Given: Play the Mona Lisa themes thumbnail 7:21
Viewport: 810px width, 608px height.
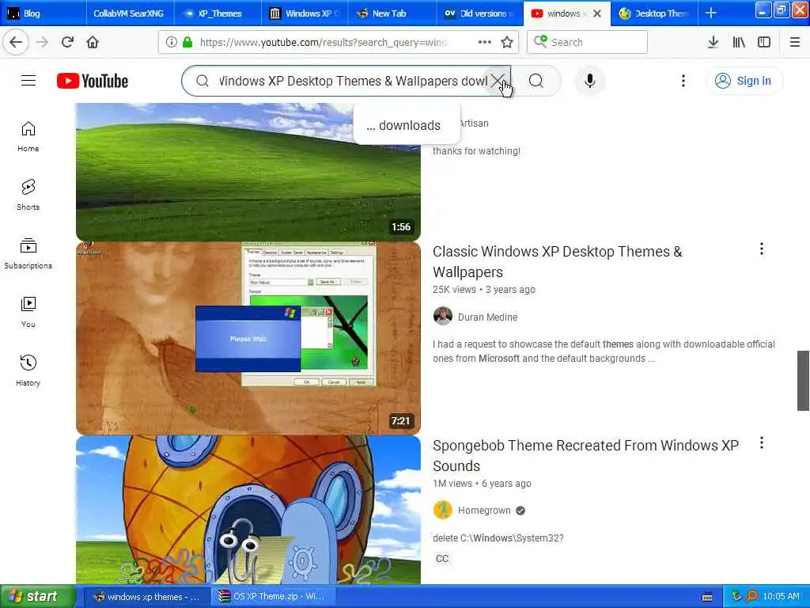Looking at the screenshot, I should click(x=248, y=338).
